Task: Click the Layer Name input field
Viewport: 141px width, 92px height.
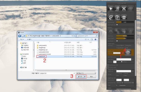Action: point(124,59)
